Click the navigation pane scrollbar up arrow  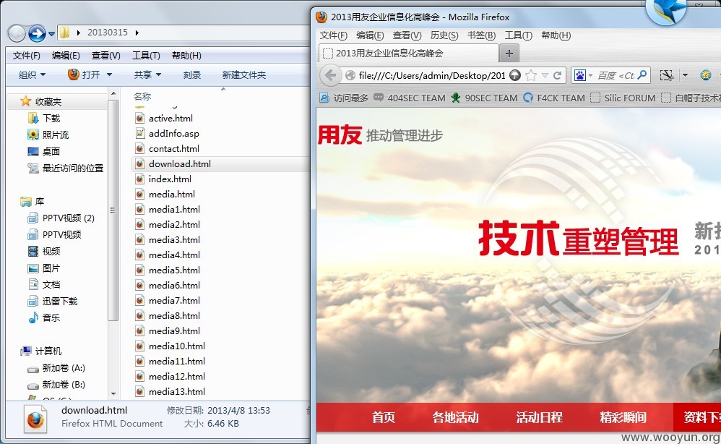(113, 93)
